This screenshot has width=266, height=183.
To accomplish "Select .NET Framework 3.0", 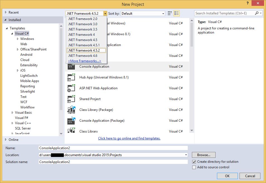I will pos(86,24).
